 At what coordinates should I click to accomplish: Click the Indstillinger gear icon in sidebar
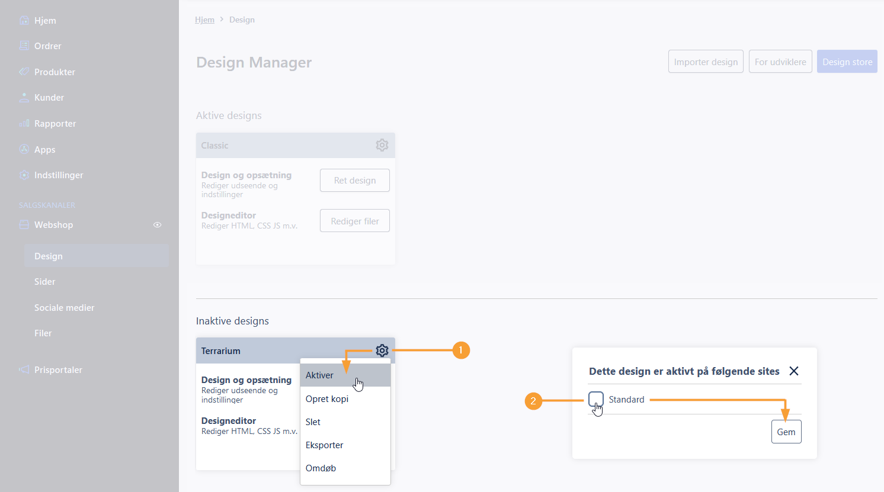coord(24,175)
